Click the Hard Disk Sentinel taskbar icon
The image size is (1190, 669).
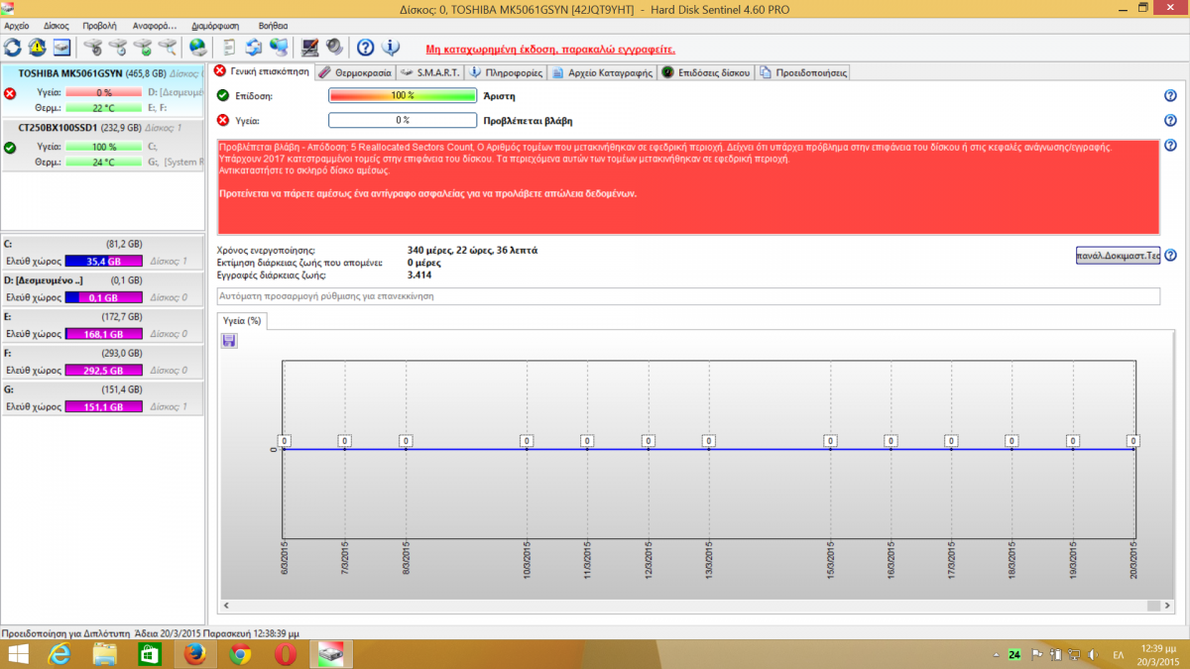pyautogui.click(x=331, y=654)
